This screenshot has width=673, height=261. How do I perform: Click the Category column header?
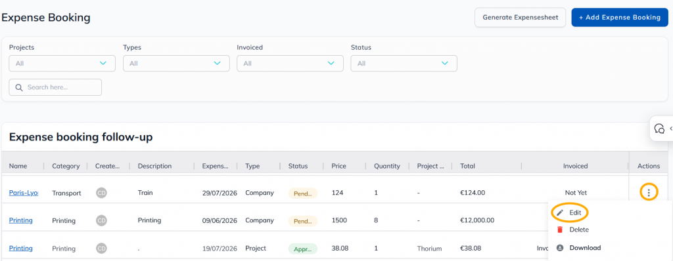point(66,166)
